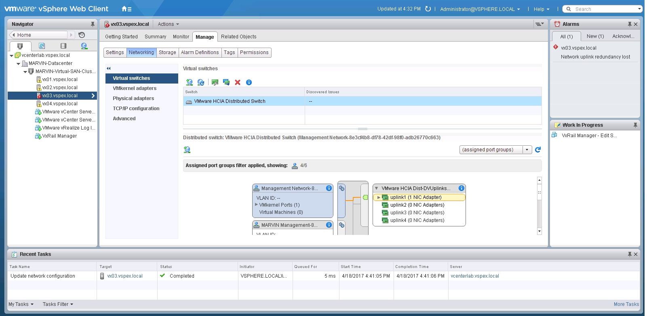Open the Physical adapters section
The height and width of the screenshot is (316, 649).
click(133, 98)
